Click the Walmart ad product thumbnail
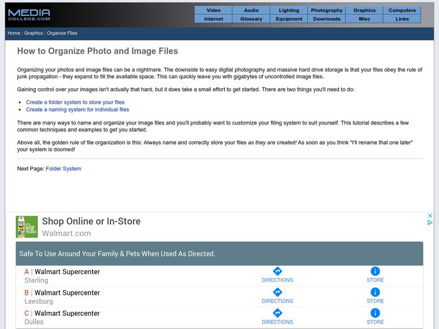Viewport: 439px width, 329px height. [x=27, y=226]
